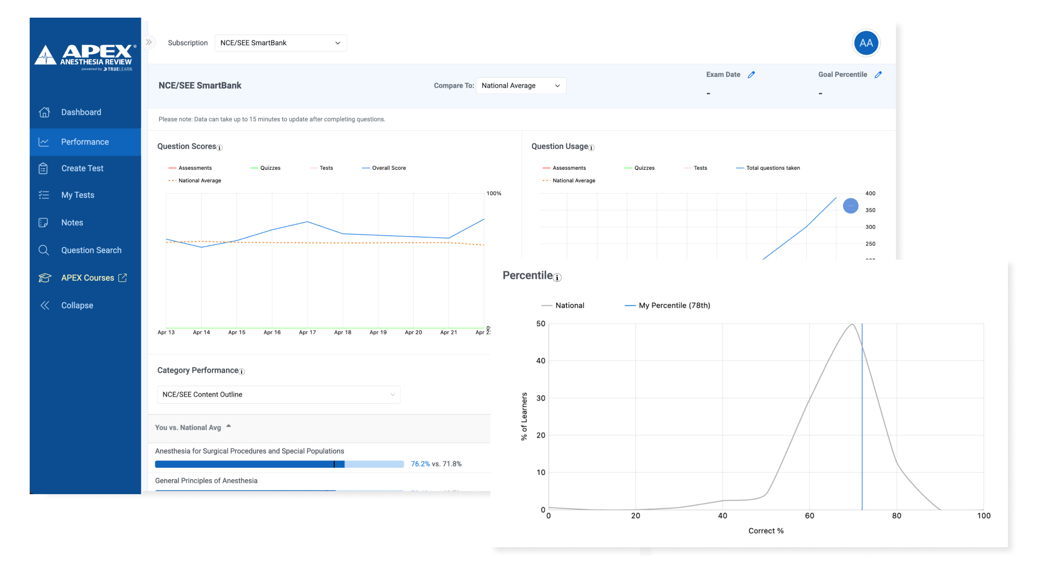The width and height of the screenshot is (1039, 571).
Task: Click the Goal Percentile edit pencil icon
Action: click(878, 75)
